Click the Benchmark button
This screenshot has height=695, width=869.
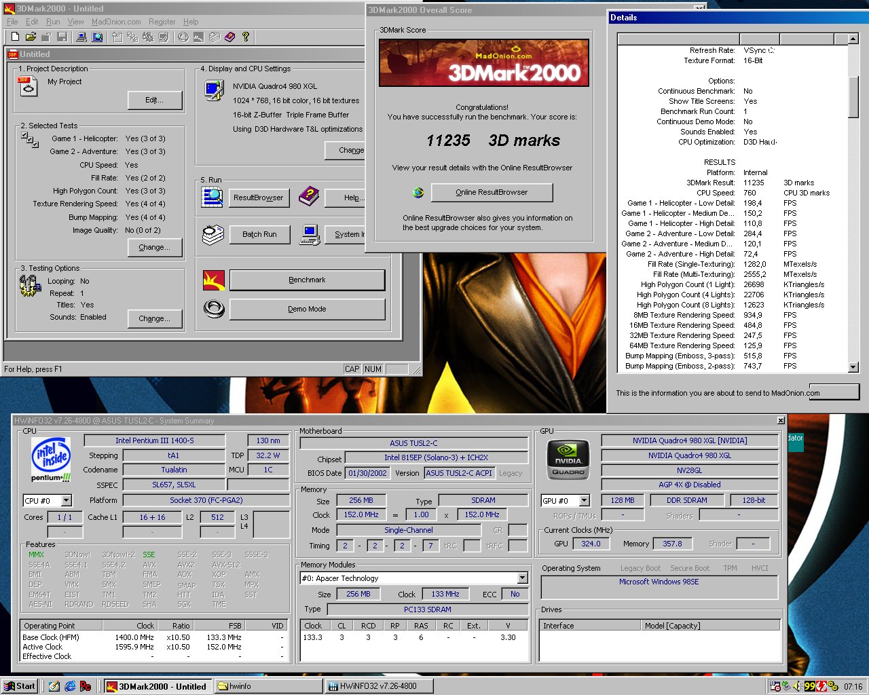(307, 280)
